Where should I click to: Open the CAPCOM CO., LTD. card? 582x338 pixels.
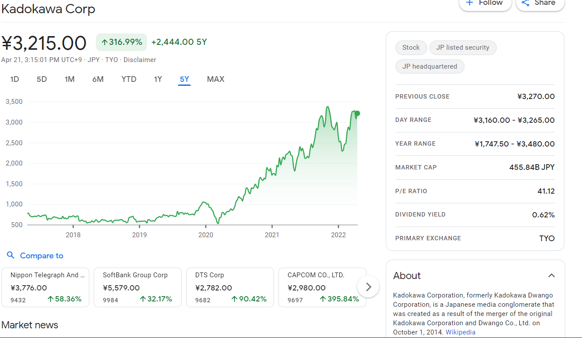coord(322,287)
